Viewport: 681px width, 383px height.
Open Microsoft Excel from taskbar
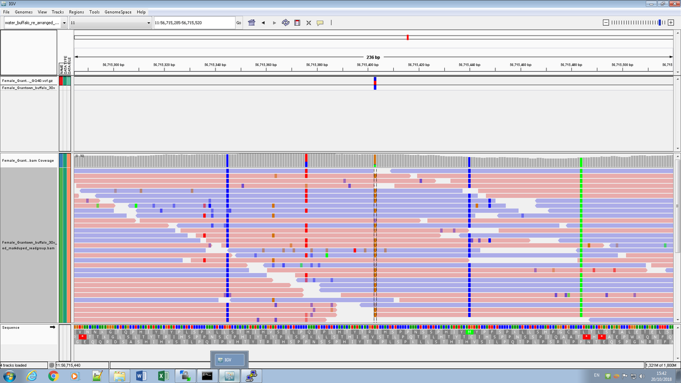click(x=163, y=376)
